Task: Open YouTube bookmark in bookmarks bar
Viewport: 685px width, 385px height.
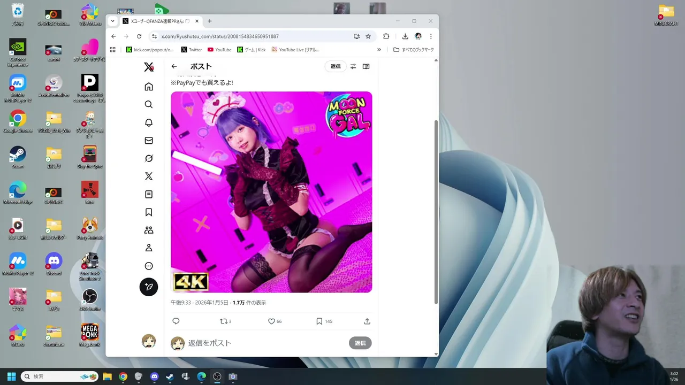Action: 219,50
